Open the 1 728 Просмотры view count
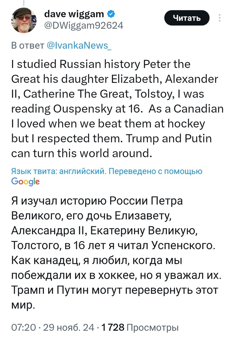 (x=141, y=327)
